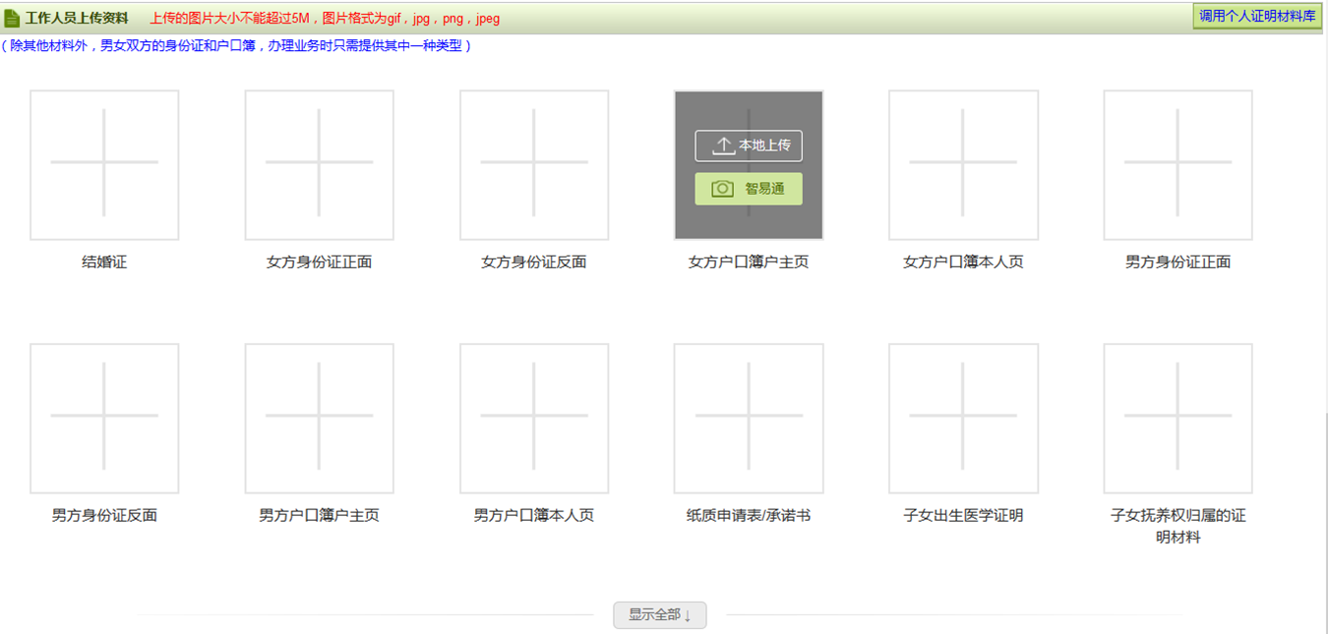Click upload placeholder for 男方户口簿户主页

(319, 418)
